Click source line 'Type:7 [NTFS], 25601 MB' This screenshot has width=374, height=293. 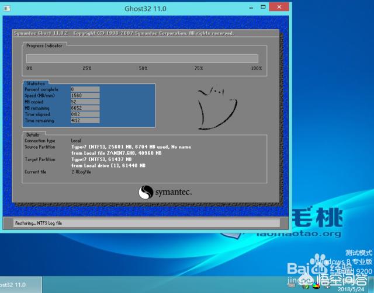[x=131, y=147]
